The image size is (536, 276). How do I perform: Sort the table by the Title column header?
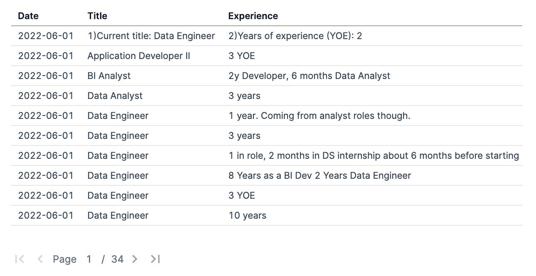click(97, 16)
